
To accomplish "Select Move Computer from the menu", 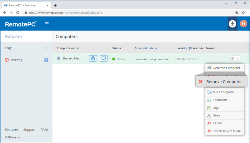I will (x=224, y=92).
